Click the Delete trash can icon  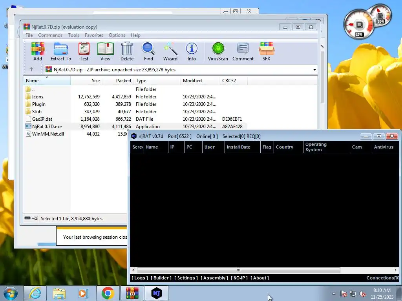pos(127,51)
